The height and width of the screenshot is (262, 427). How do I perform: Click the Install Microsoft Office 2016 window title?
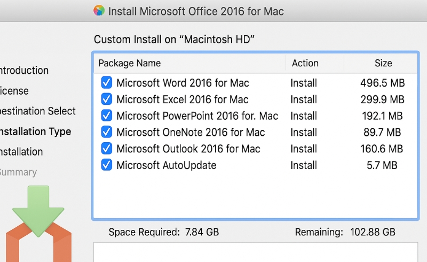(196, 11)
